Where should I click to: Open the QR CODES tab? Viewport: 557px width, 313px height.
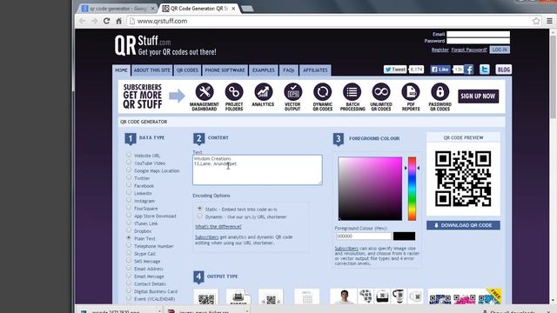click(187, 70)
